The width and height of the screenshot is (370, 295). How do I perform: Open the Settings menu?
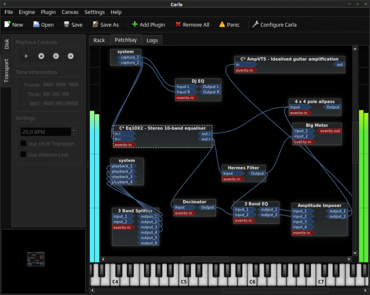pos(95,12)
